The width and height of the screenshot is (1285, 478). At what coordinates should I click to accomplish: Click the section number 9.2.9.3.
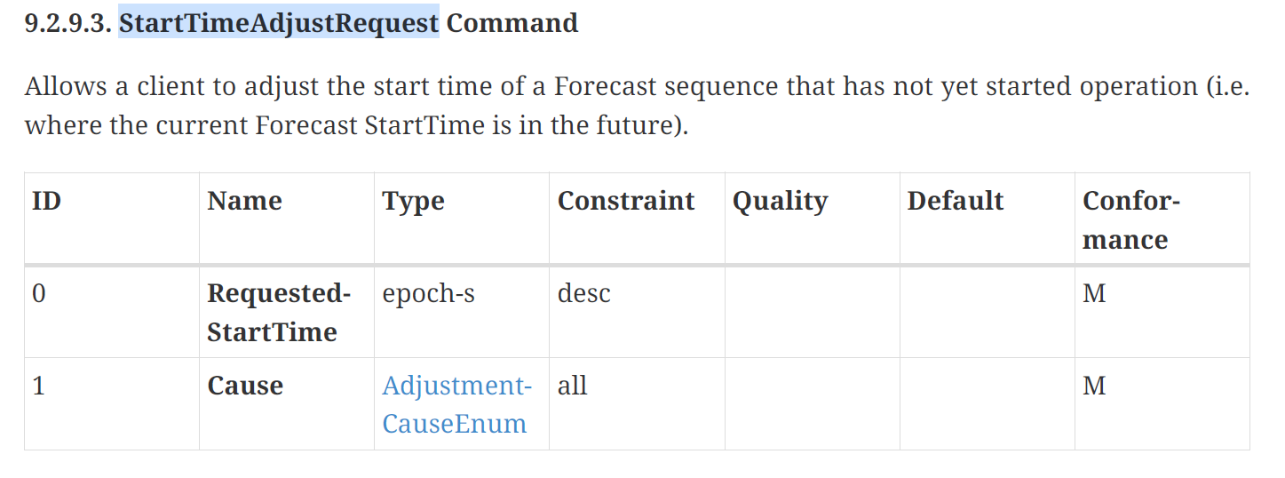[68, 22]
